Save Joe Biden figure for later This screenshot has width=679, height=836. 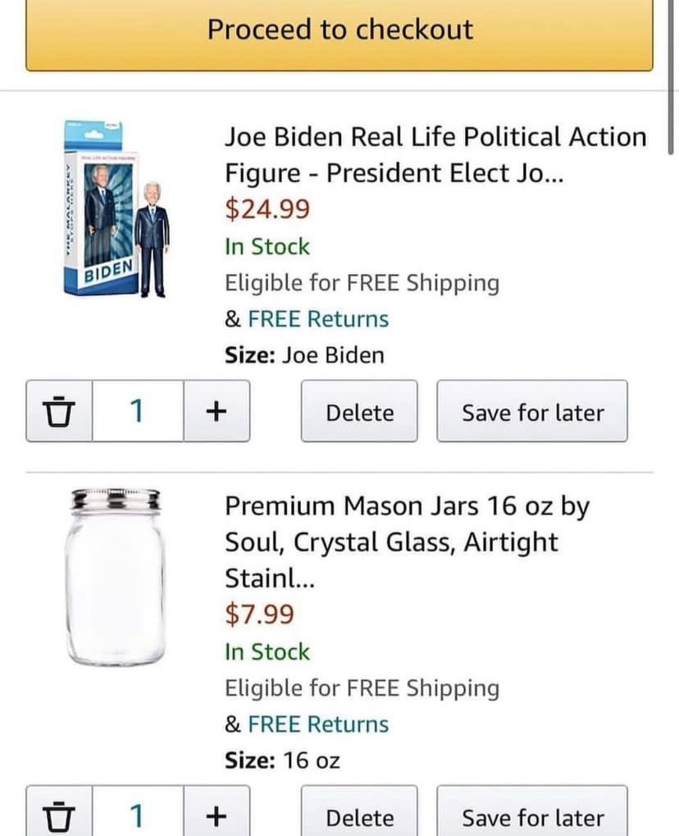pyautogui.click(x=532, y=411)
